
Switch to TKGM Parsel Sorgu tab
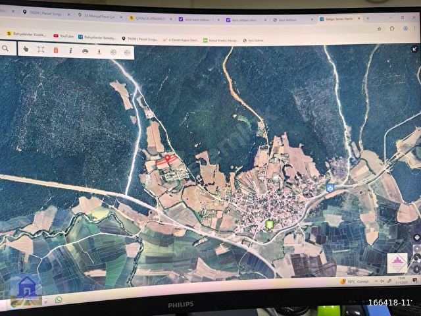pos(46,13)
